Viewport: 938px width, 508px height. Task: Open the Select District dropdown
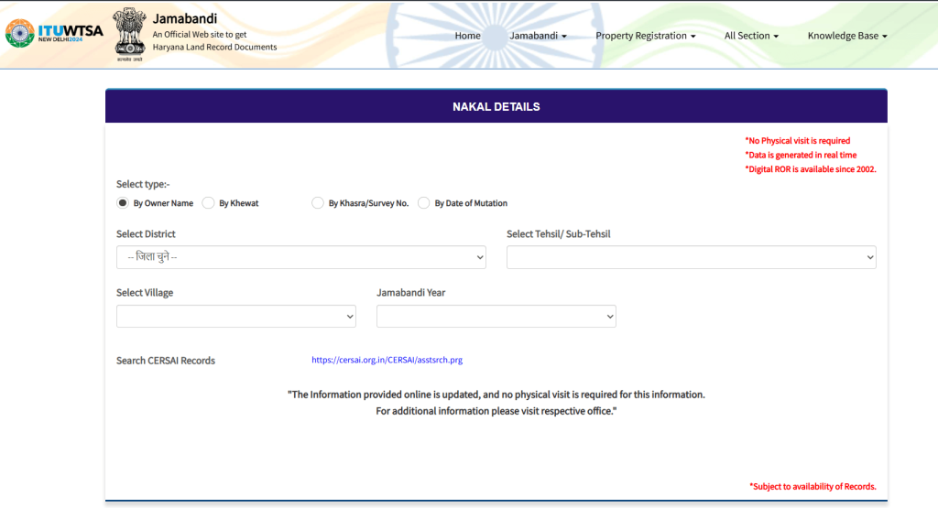tap(300, 257)
